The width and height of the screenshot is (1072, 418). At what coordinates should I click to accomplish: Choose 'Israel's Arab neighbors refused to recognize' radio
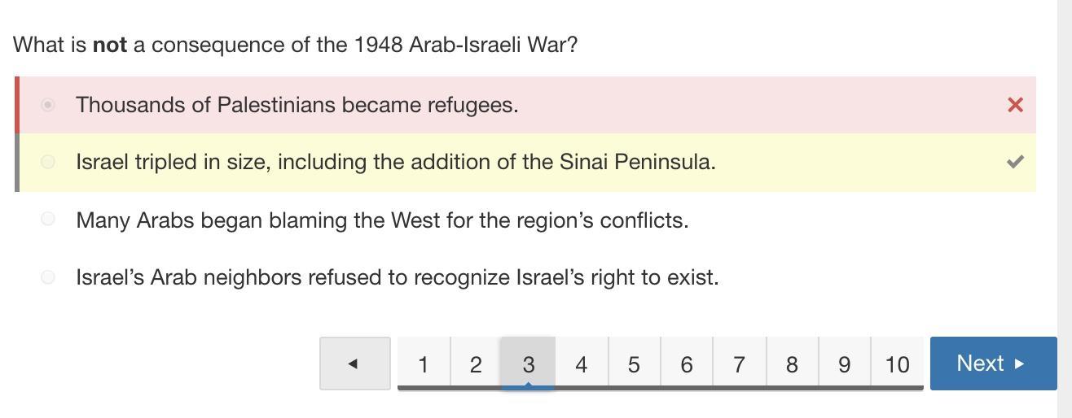[48, 277]
